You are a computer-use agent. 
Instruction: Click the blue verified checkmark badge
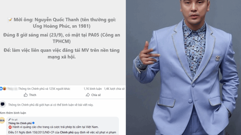coord(33,123)
